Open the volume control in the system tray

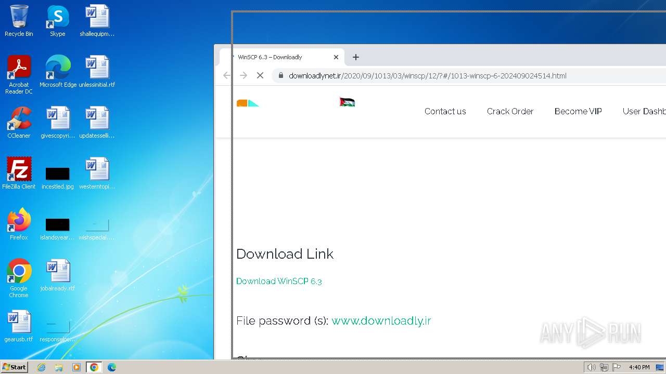[x=591, y=367]
